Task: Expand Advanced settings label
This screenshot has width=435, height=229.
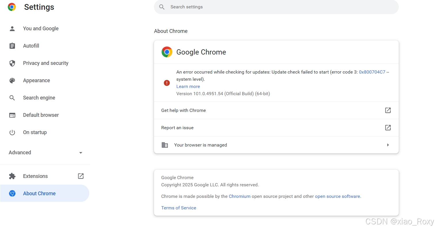Action: (20, 153)
